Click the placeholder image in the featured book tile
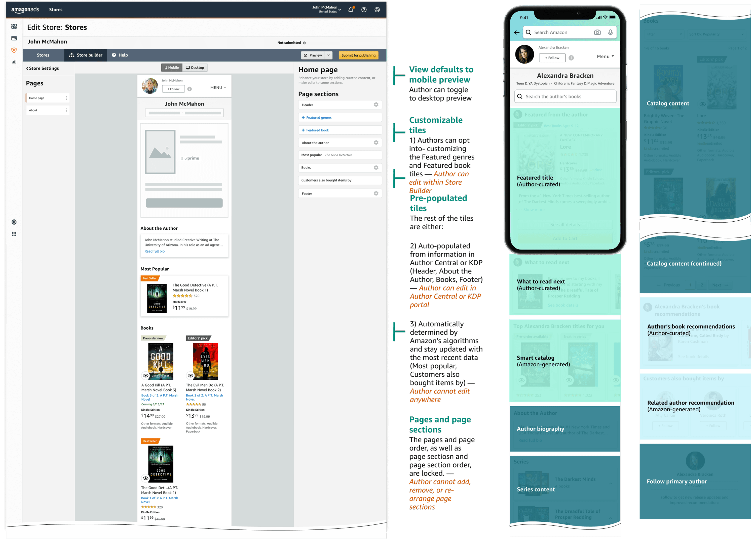755x539 pixels. tap(160, 152)
